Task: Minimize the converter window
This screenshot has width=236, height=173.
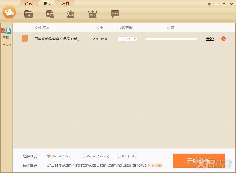Action: pyautogui.click(x=217, y=4)
